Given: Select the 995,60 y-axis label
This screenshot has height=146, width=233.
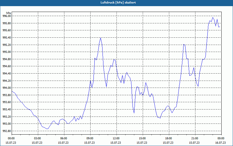Looking at the screenshot, I should pyautogui.click(x=7, y=30).
